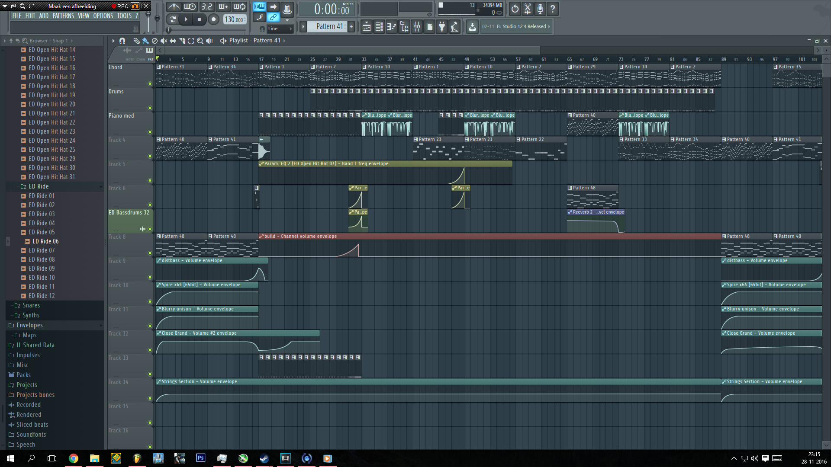Select the playlist Paint brush tool
This screenshot has width=831, height=467.
(145, 41)
